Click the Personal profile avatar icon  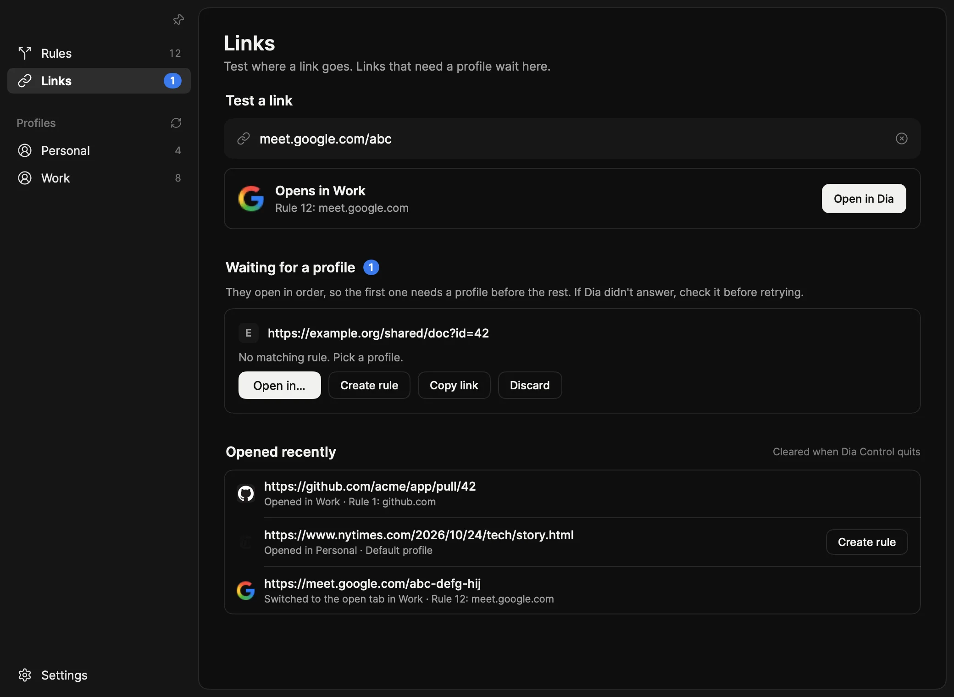tap(25, 150)
